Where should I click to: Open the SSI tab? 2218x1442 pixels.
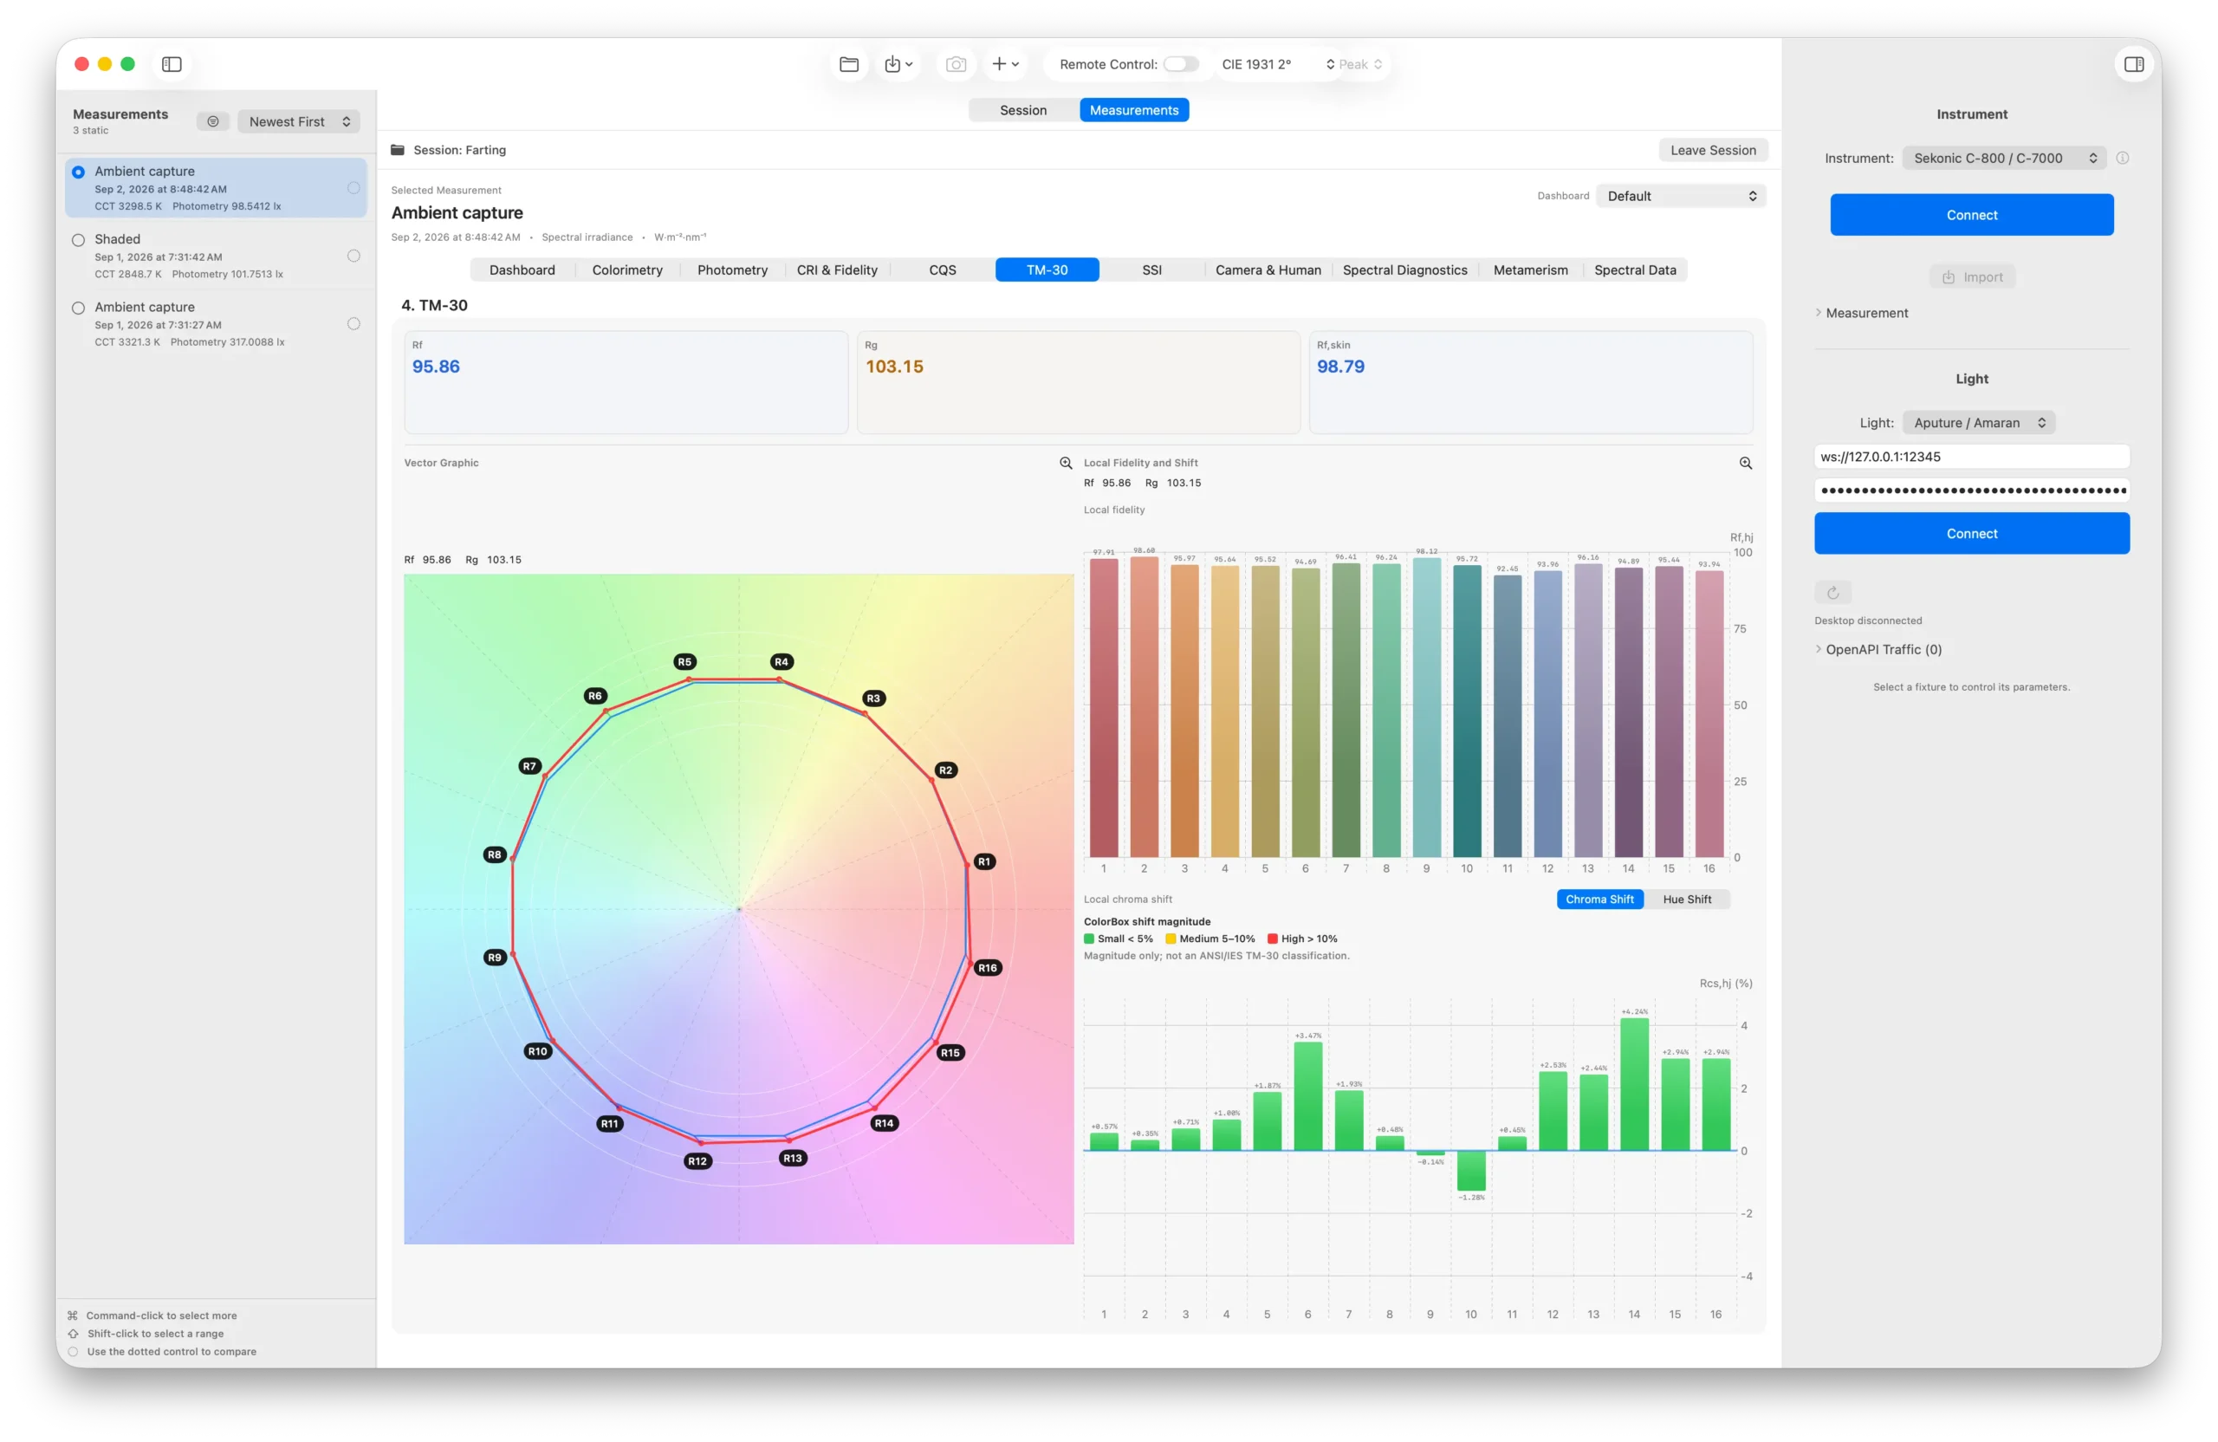[x=1151, y=270]
